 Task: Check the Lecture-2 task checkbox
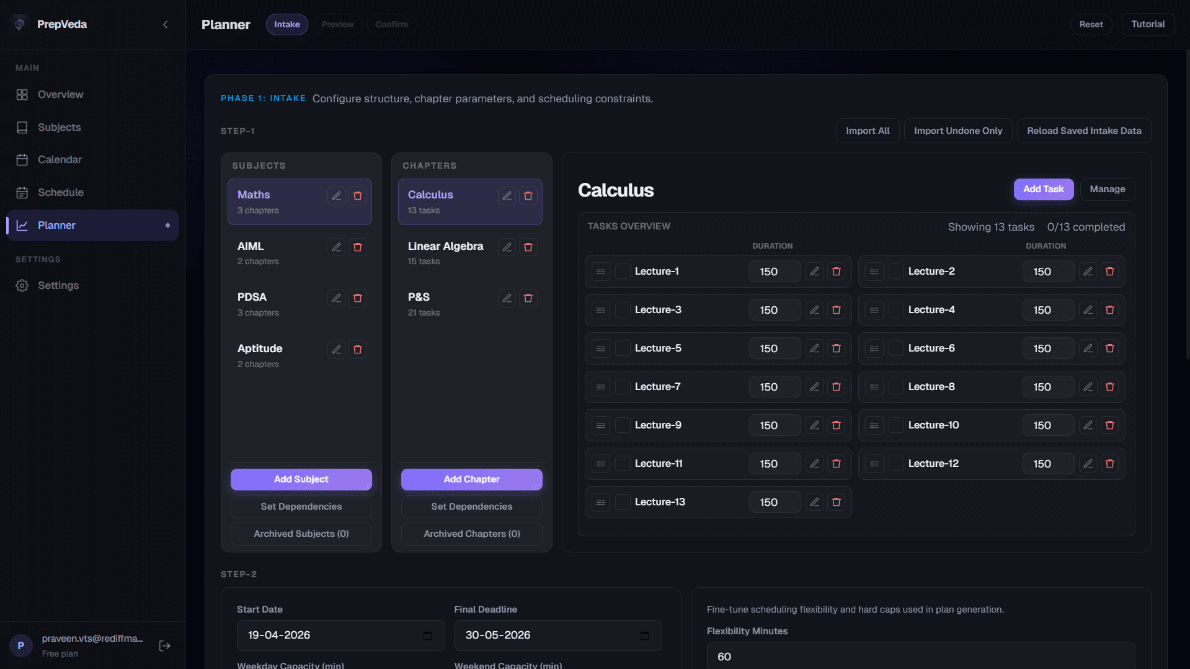(x=896, y=272)
